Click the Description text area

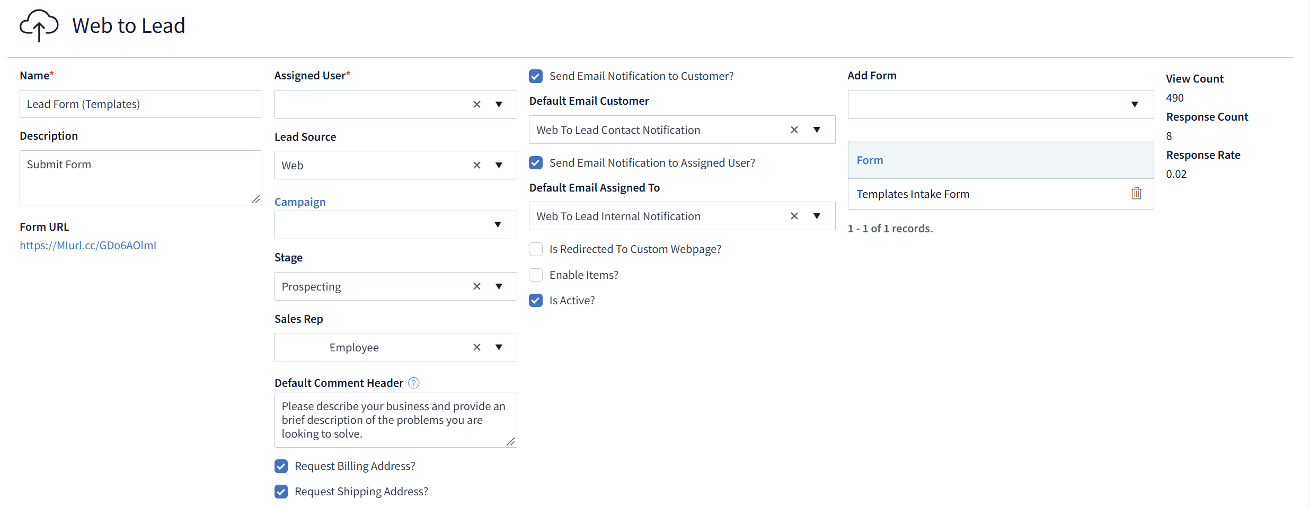141,178
